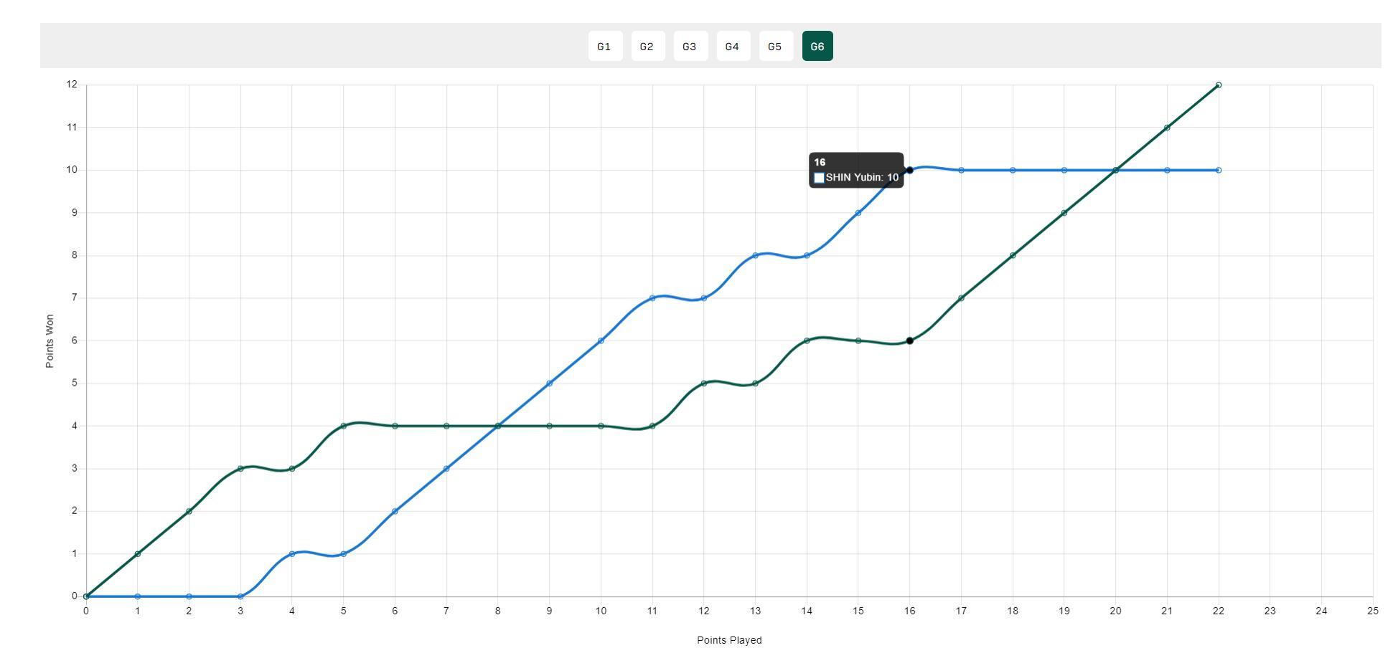Select the green line's final point at 22 played

[1218, 85]
